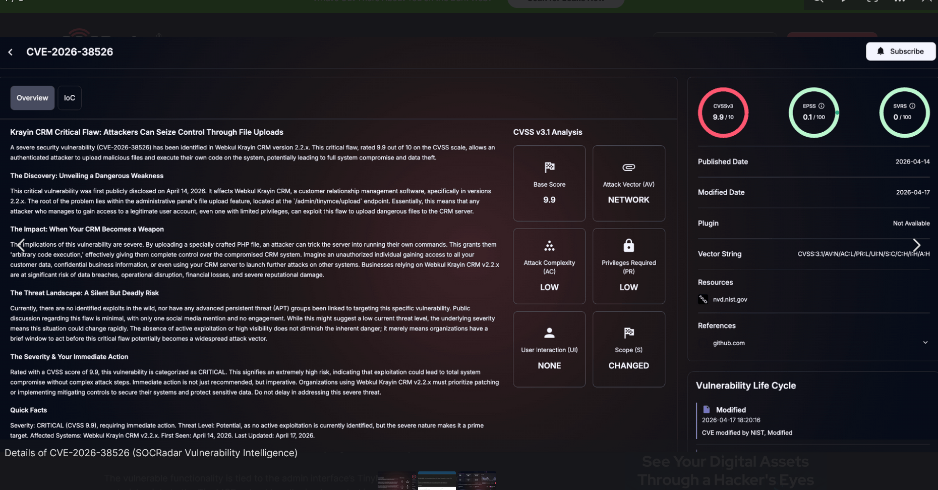This screenshot has width=938, height=490.
Task: Click the lock icon in Privileges Required card
Action: pyautogui.click(x=628, y=246)
